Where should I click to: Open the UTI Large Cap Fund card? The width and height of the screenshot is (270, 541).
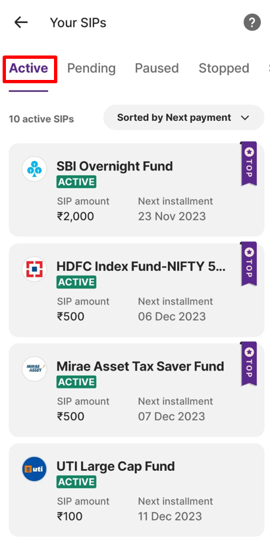click(x=136, y=490)
